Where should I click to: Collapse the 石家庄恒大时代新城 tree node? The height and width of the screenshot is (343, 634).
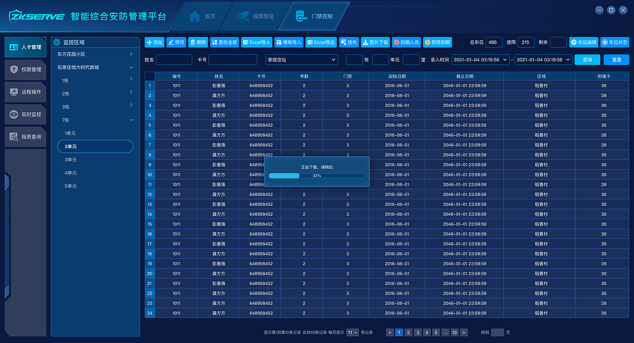click(131, 67)
